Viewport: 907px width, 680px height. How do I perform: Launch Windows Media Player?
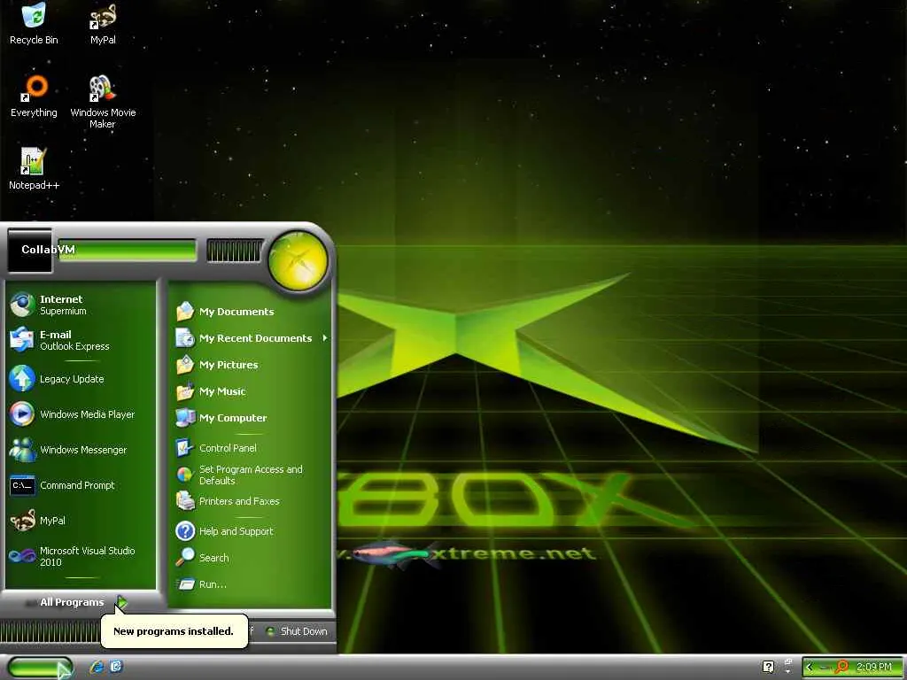(x=81, y=414)
